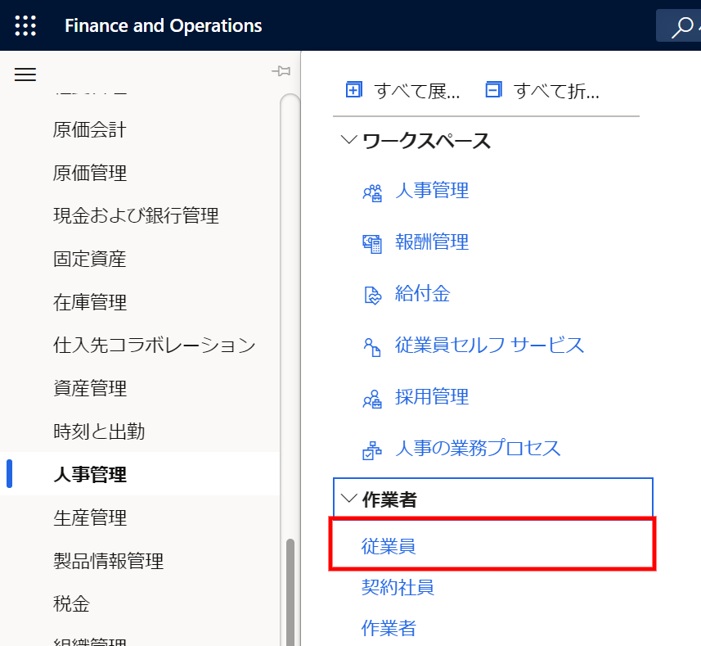Click the 採用管理 workspace icon
Screen dimensions: 701x646
[x=372, y=399]
